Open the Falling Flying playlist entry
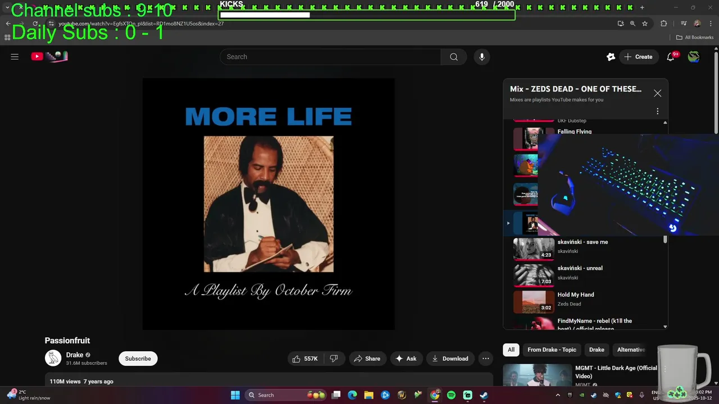Image resolution: width=719 pixels, height=404 pixels. click(574, 132)
